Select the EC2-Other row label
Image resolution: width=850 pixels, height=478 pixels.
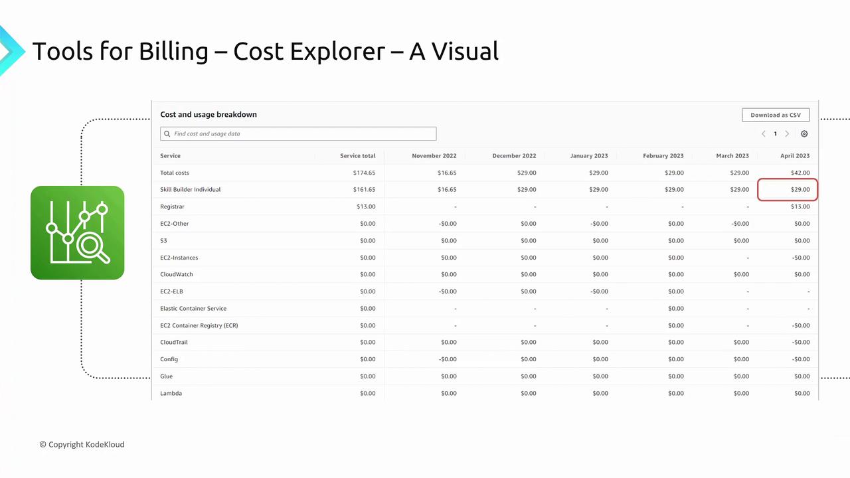175,224
